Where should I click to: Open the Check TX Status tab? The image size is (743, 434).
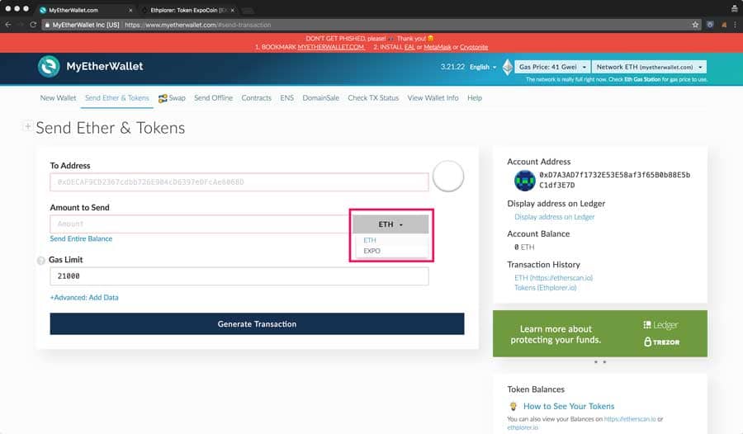tap(373, 98)
